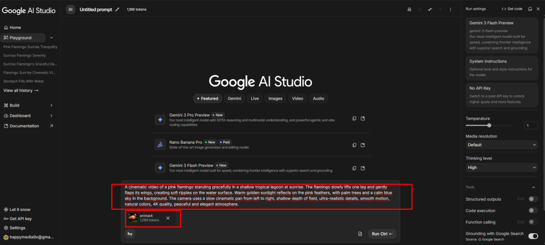This screenshot has height=245, width=545.
Task: Click the reset settings icon next to Get code
Action: click(530, 9)
